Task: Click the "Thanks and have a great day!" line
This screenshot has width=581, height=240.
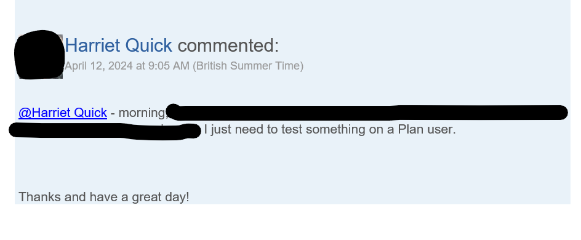Action: pyautogui.click(x=104, y=197)
